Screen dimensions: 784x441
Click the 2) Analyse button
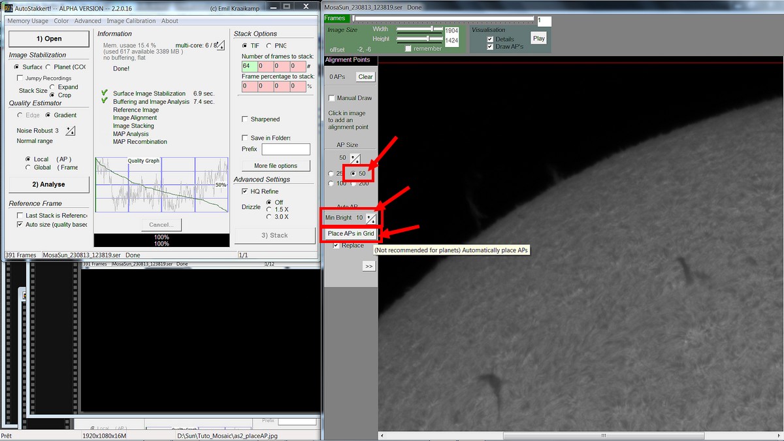[48, 184]
